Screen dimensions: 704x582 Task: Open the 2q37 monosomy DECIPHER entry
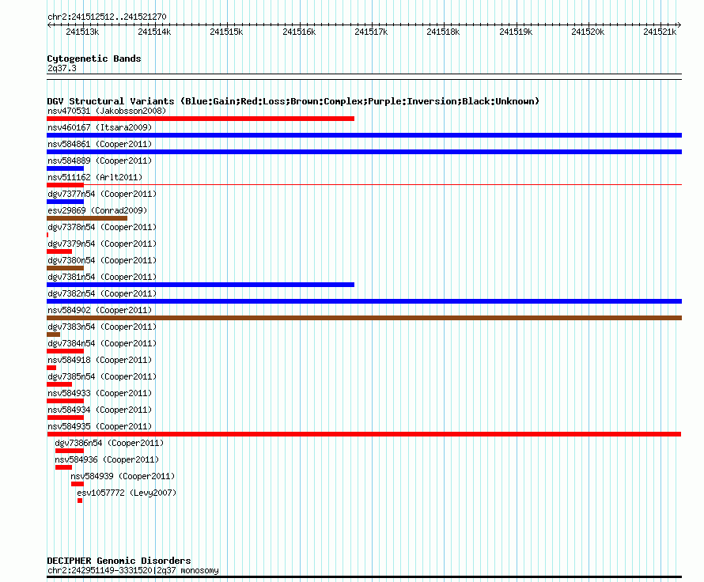point(133,570)
